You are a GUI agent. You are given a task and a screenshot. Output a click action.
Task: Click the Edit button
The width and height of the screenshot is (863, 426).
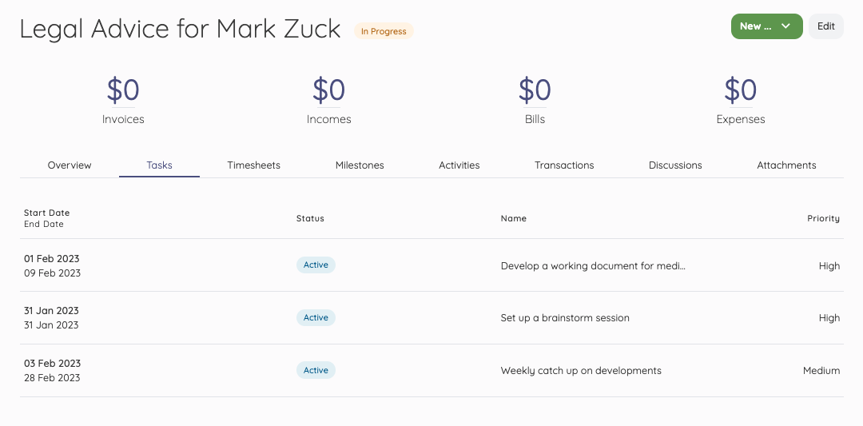[x=825, y=26]
